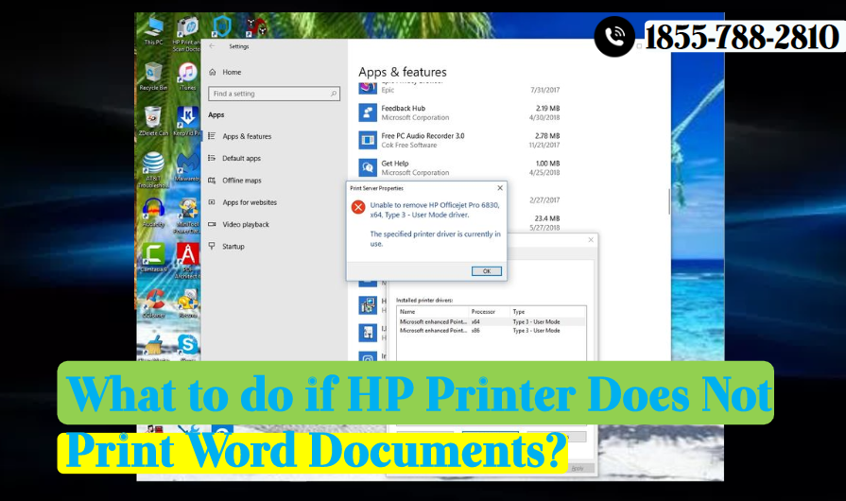The image size is (846, 501).
Task: Click the Get Help app icon
Action: coord(368,167)
